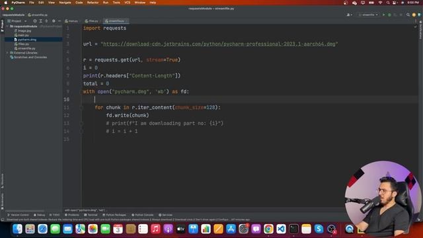This screenshot has height=238, width=423.
Task: Open the View menu
Action: [x=52, y=3]
